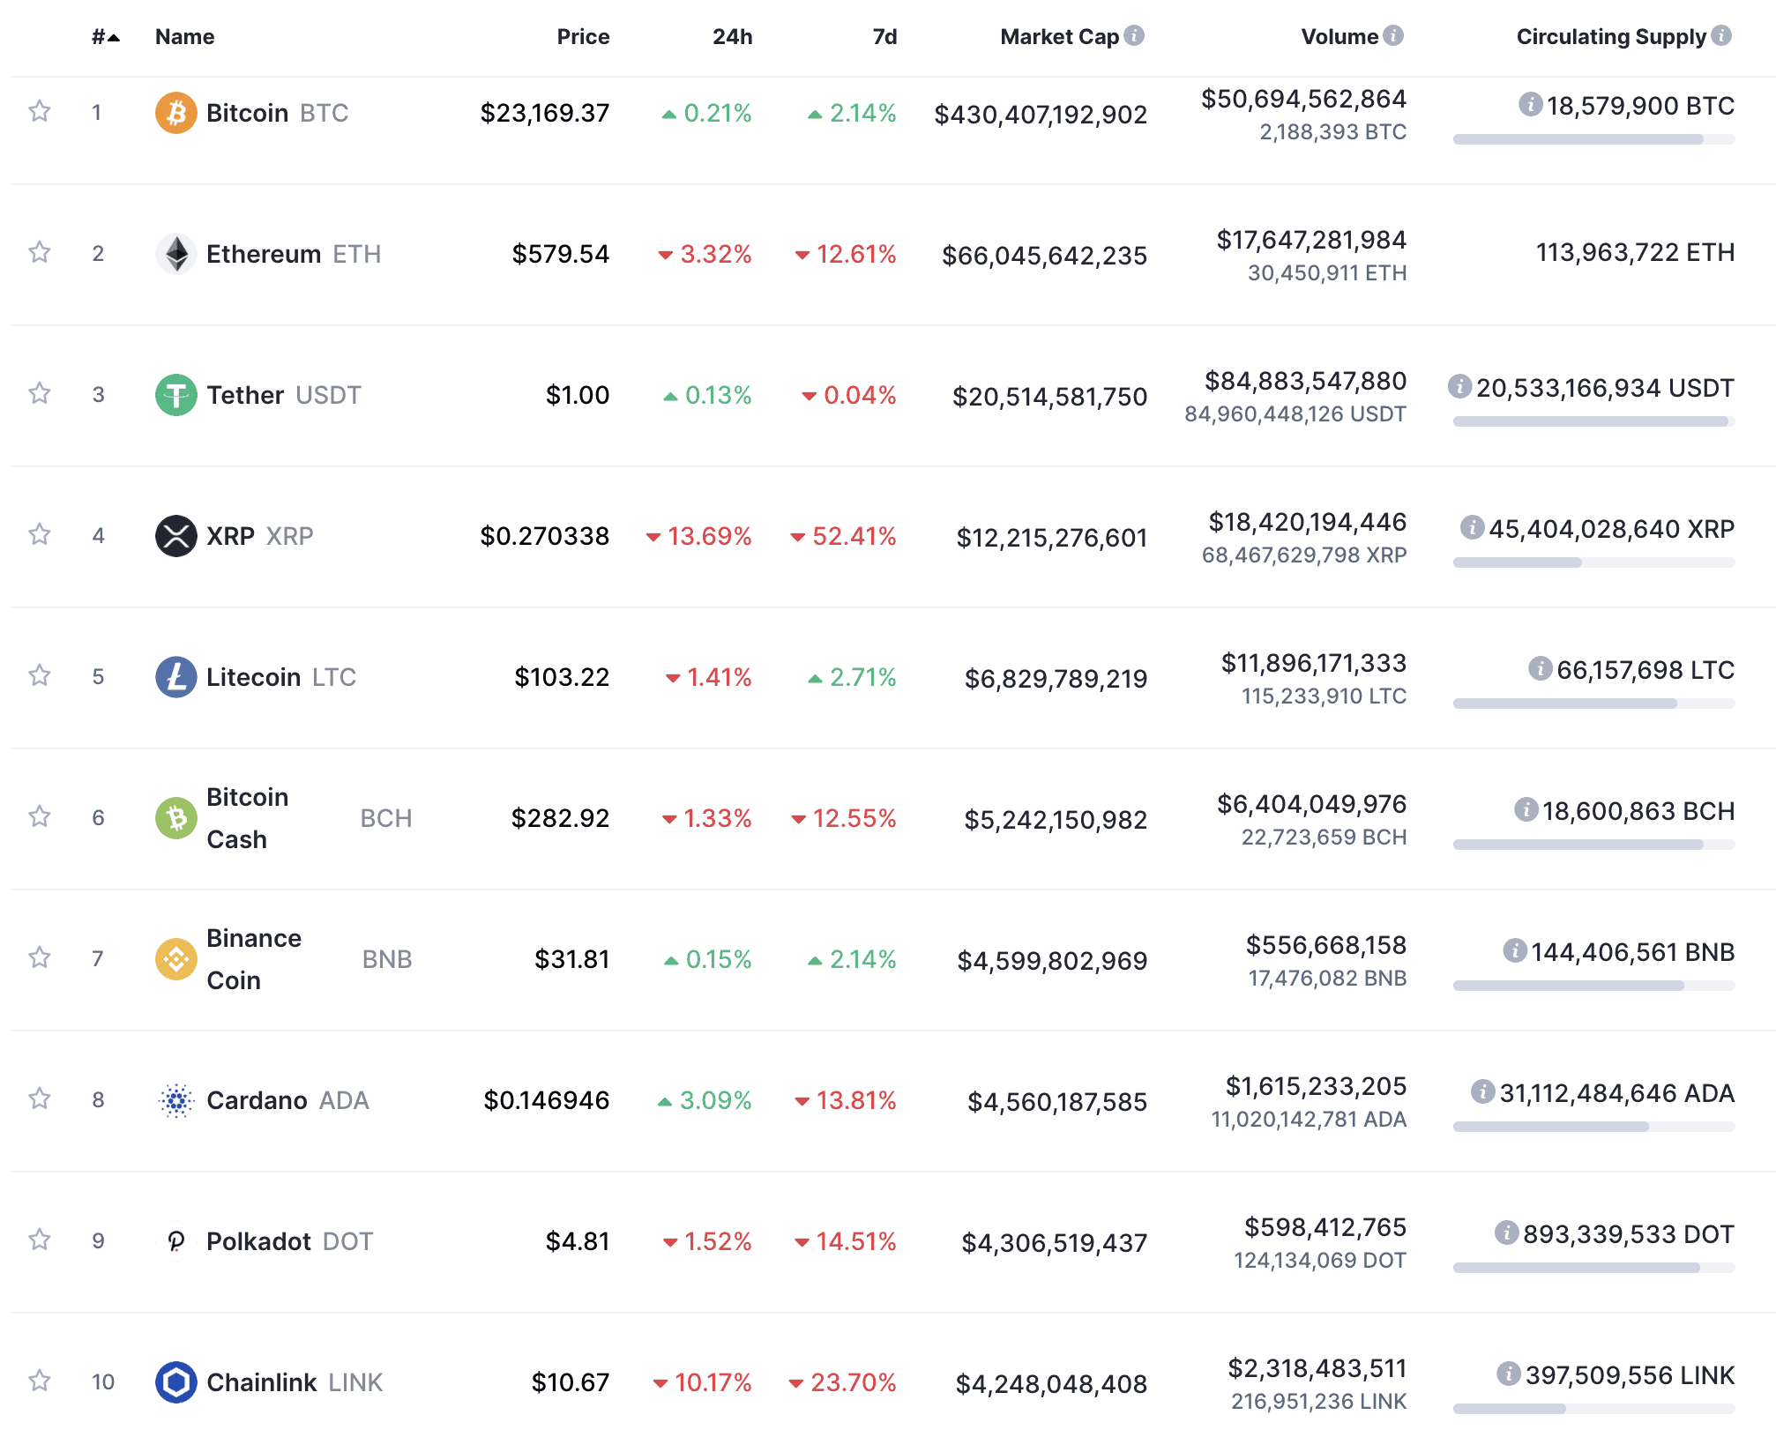Click Ethereum market cap $66,045,642,235
This screenshot has height=1437, width=1776.
[x=1044, y=256]
